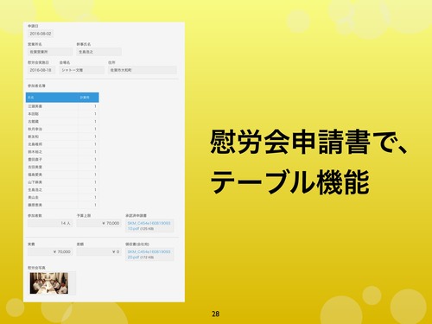
Task: Click the 氏名 column header in participant table
Action: 52,98
